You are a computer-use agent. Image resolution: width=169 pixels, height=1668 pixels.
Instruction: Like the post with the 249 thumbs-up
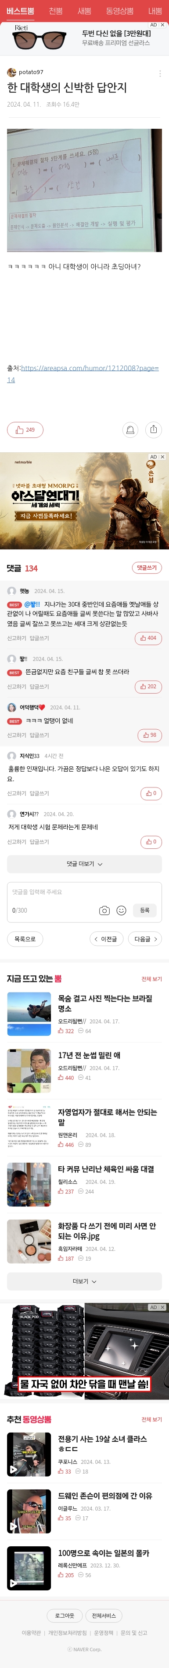[x=25, y=429]
